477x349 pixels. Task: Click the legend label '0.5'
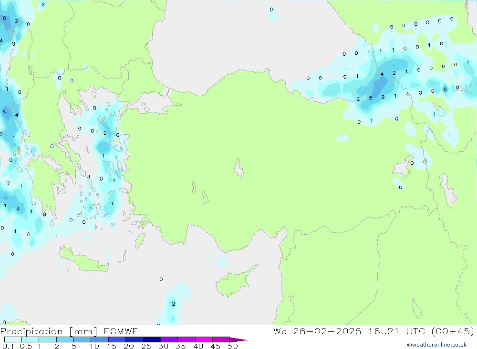click(26, 346)
